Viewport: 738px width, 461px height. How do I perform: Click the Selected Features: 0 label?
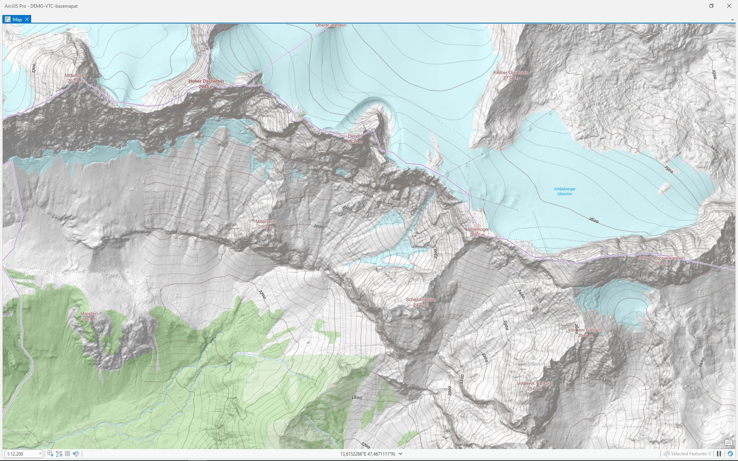pos(691,454)
